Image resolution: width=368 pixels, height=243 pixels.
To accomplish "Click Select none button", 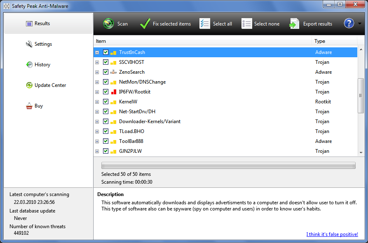I will [260, 24].
